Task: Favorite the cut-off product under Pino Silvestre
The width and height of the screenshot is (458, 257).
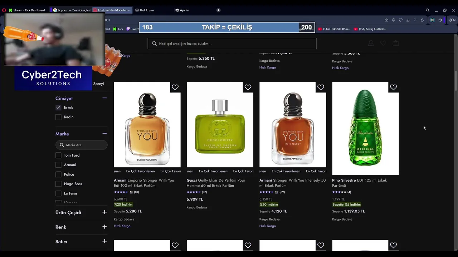Action: point(393,245)
